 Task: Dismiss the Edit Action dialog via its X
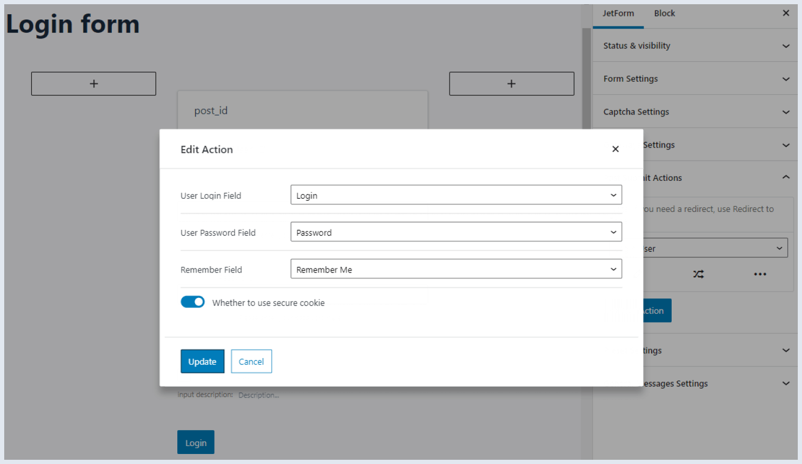tap(615, 149)
